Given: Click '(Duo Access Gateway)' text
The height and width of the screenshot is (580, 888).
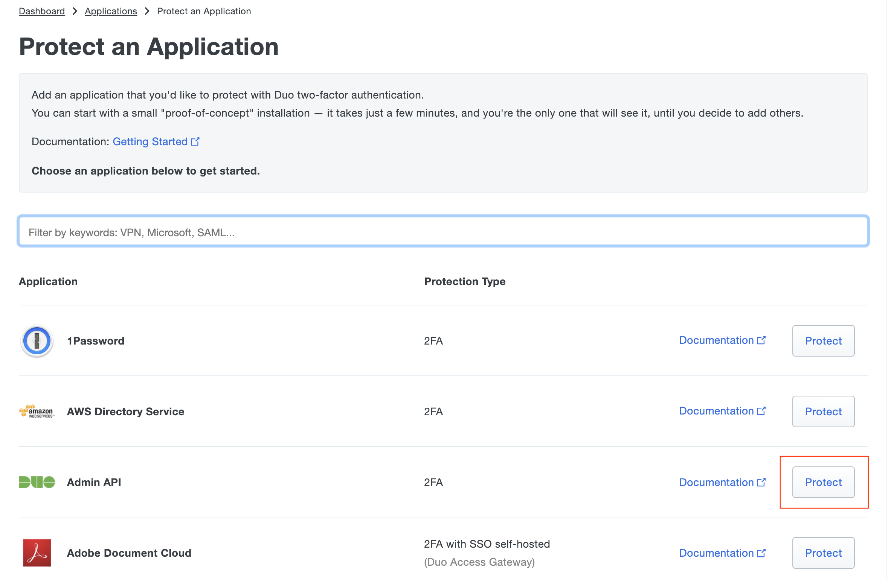Looking at the screenshot, I should tap(479, 562).
